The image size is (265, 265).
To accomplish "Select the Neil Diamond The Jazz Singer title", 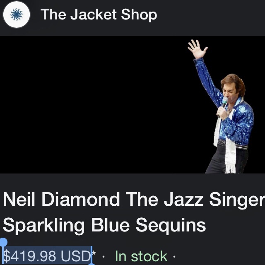I will click(134, 200).
